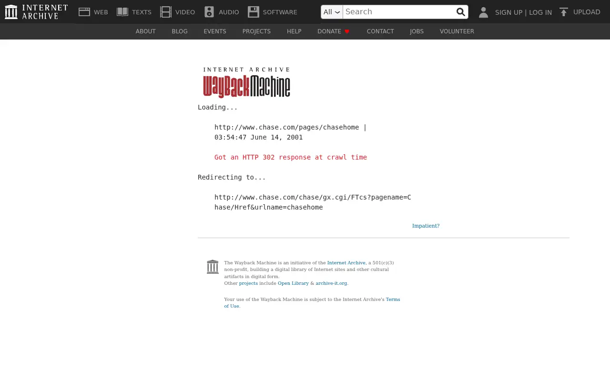Viewport: 610px width, 381px height.
Task: Open the Internet Archive home logo
Action: coord(36,12)
